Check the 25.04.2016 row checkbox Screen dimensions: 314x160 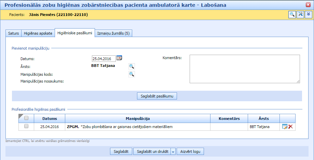point(26,126)
